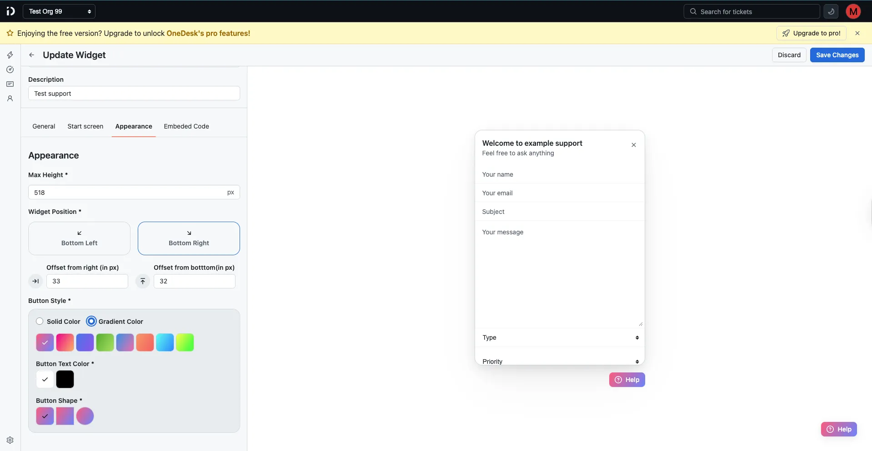Screen dimensions: 872x451
Task: Select the lightning bolt widgets icon in sidebar
Action: (10, 55)
